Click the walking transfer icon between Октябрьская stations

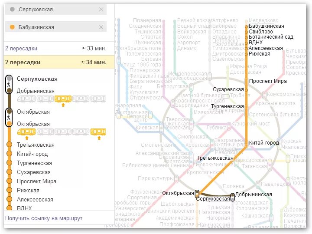click(x=9, y=117)
